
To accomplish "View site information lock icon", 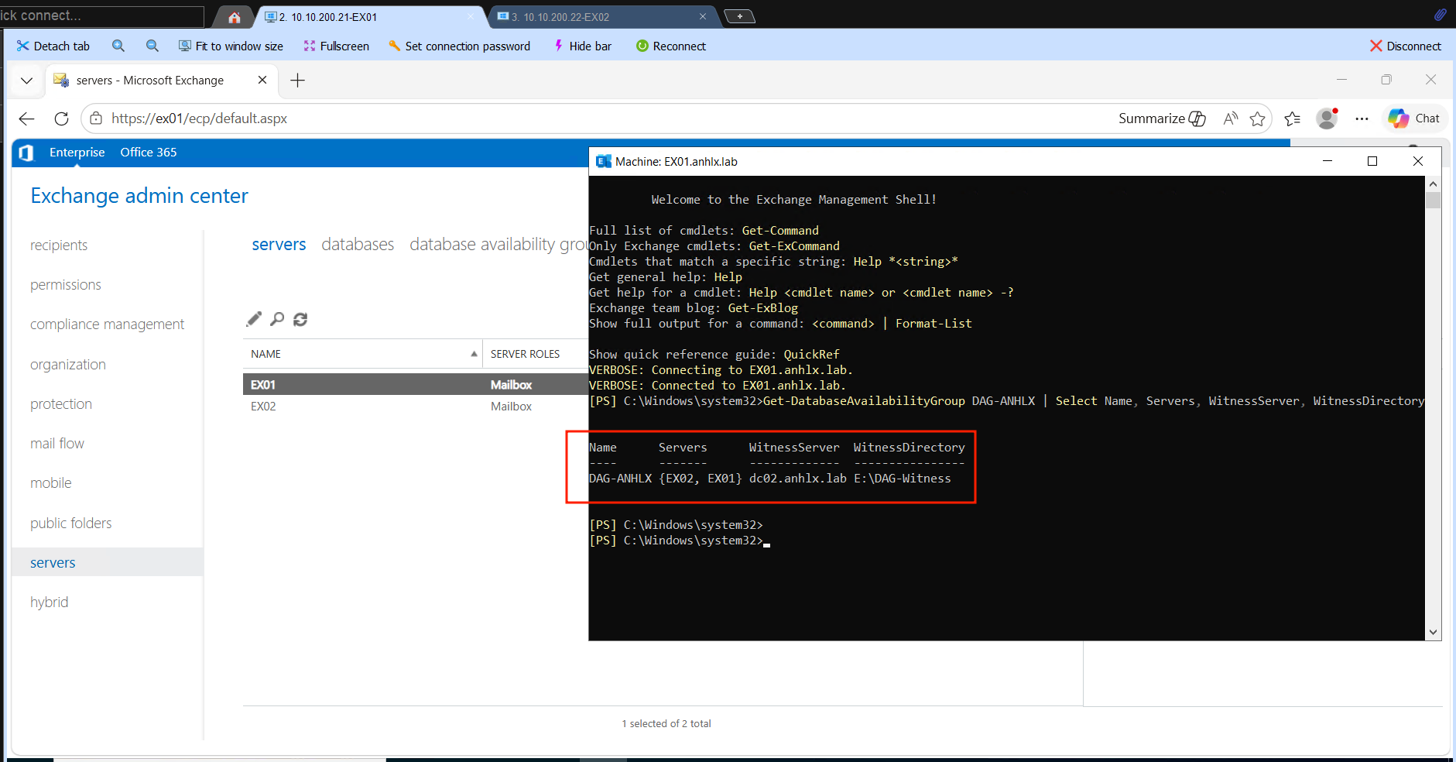I will (96, 118).
